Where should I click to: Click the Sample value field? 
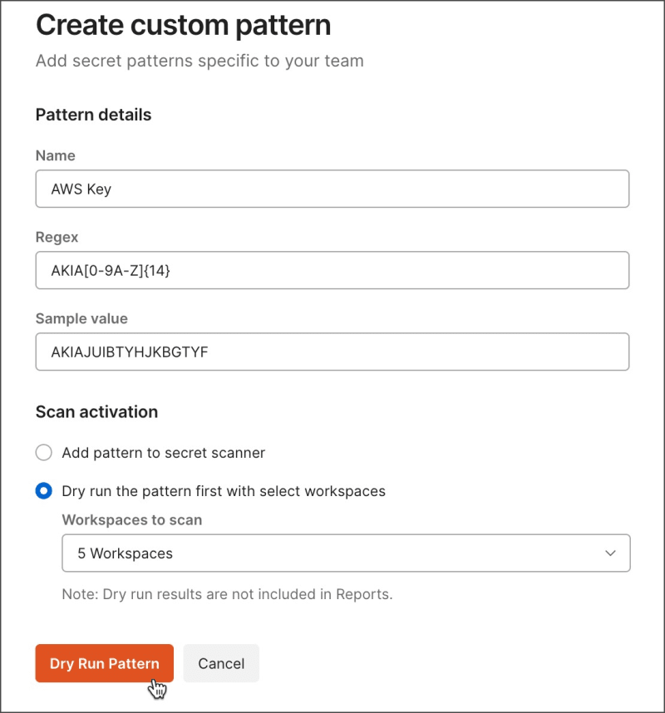(x=332, y=352)
